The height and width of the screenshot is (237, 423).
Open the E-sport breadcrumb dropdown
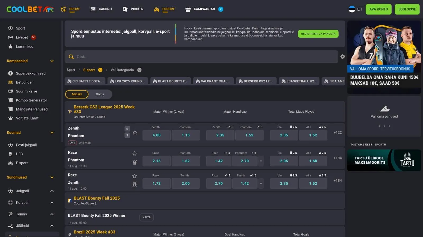click(x=100, y=70)
